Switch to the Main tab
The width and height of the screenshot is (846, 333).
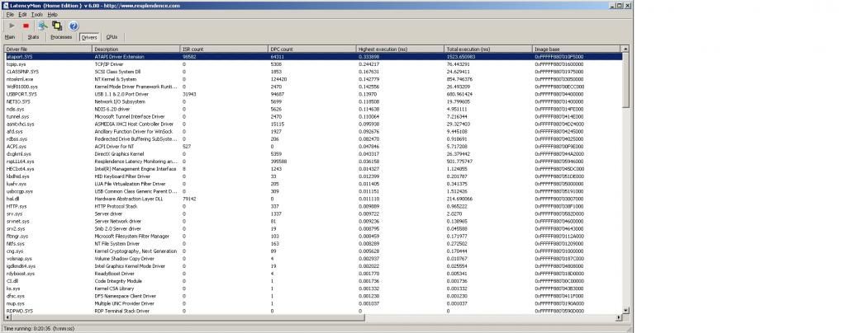point(10,37)
